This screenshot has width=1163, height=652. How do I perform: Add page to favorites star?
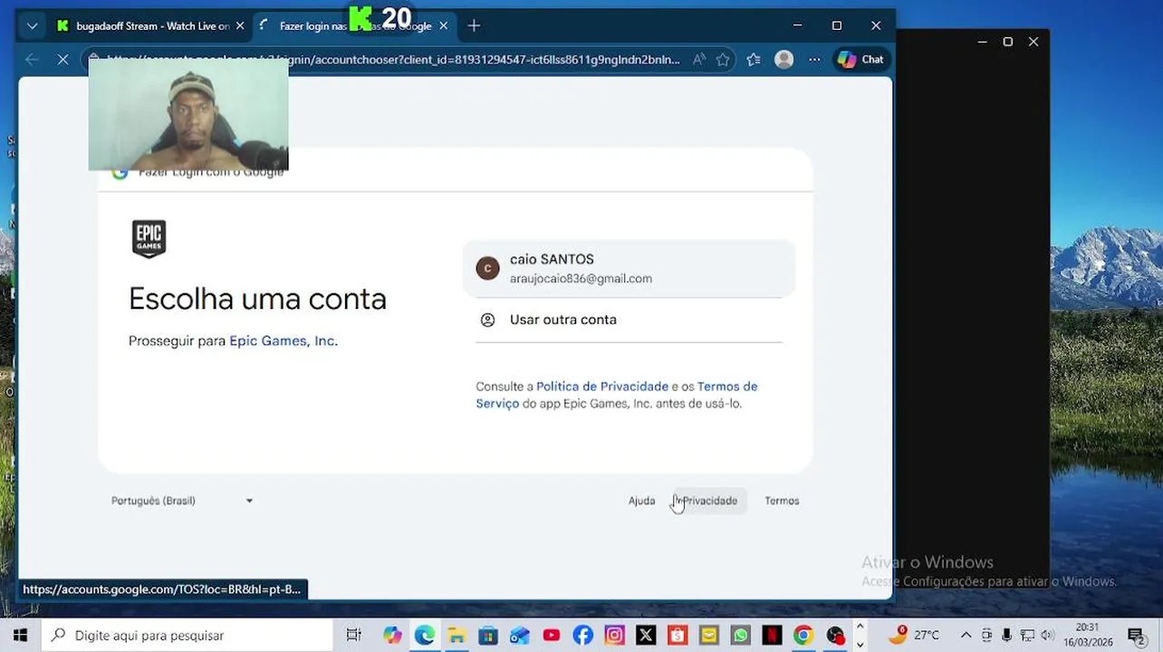(723, 60)
